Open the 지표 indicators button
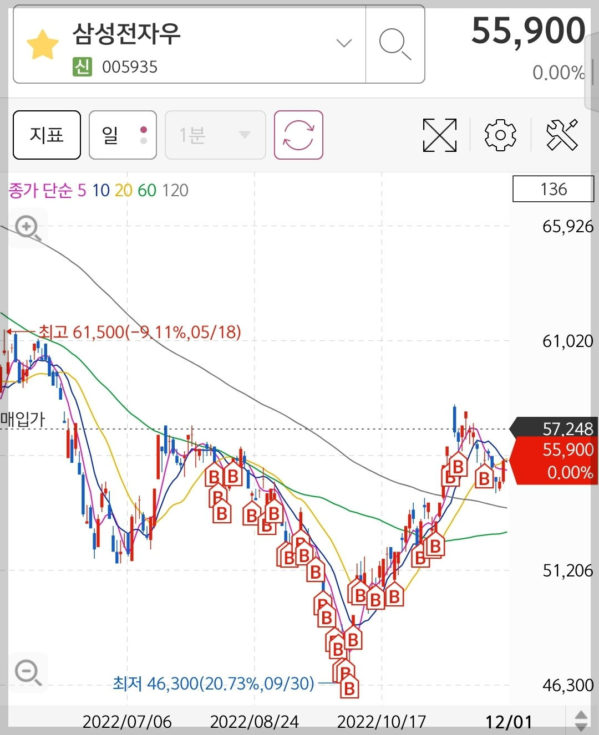 pos(47,135)
